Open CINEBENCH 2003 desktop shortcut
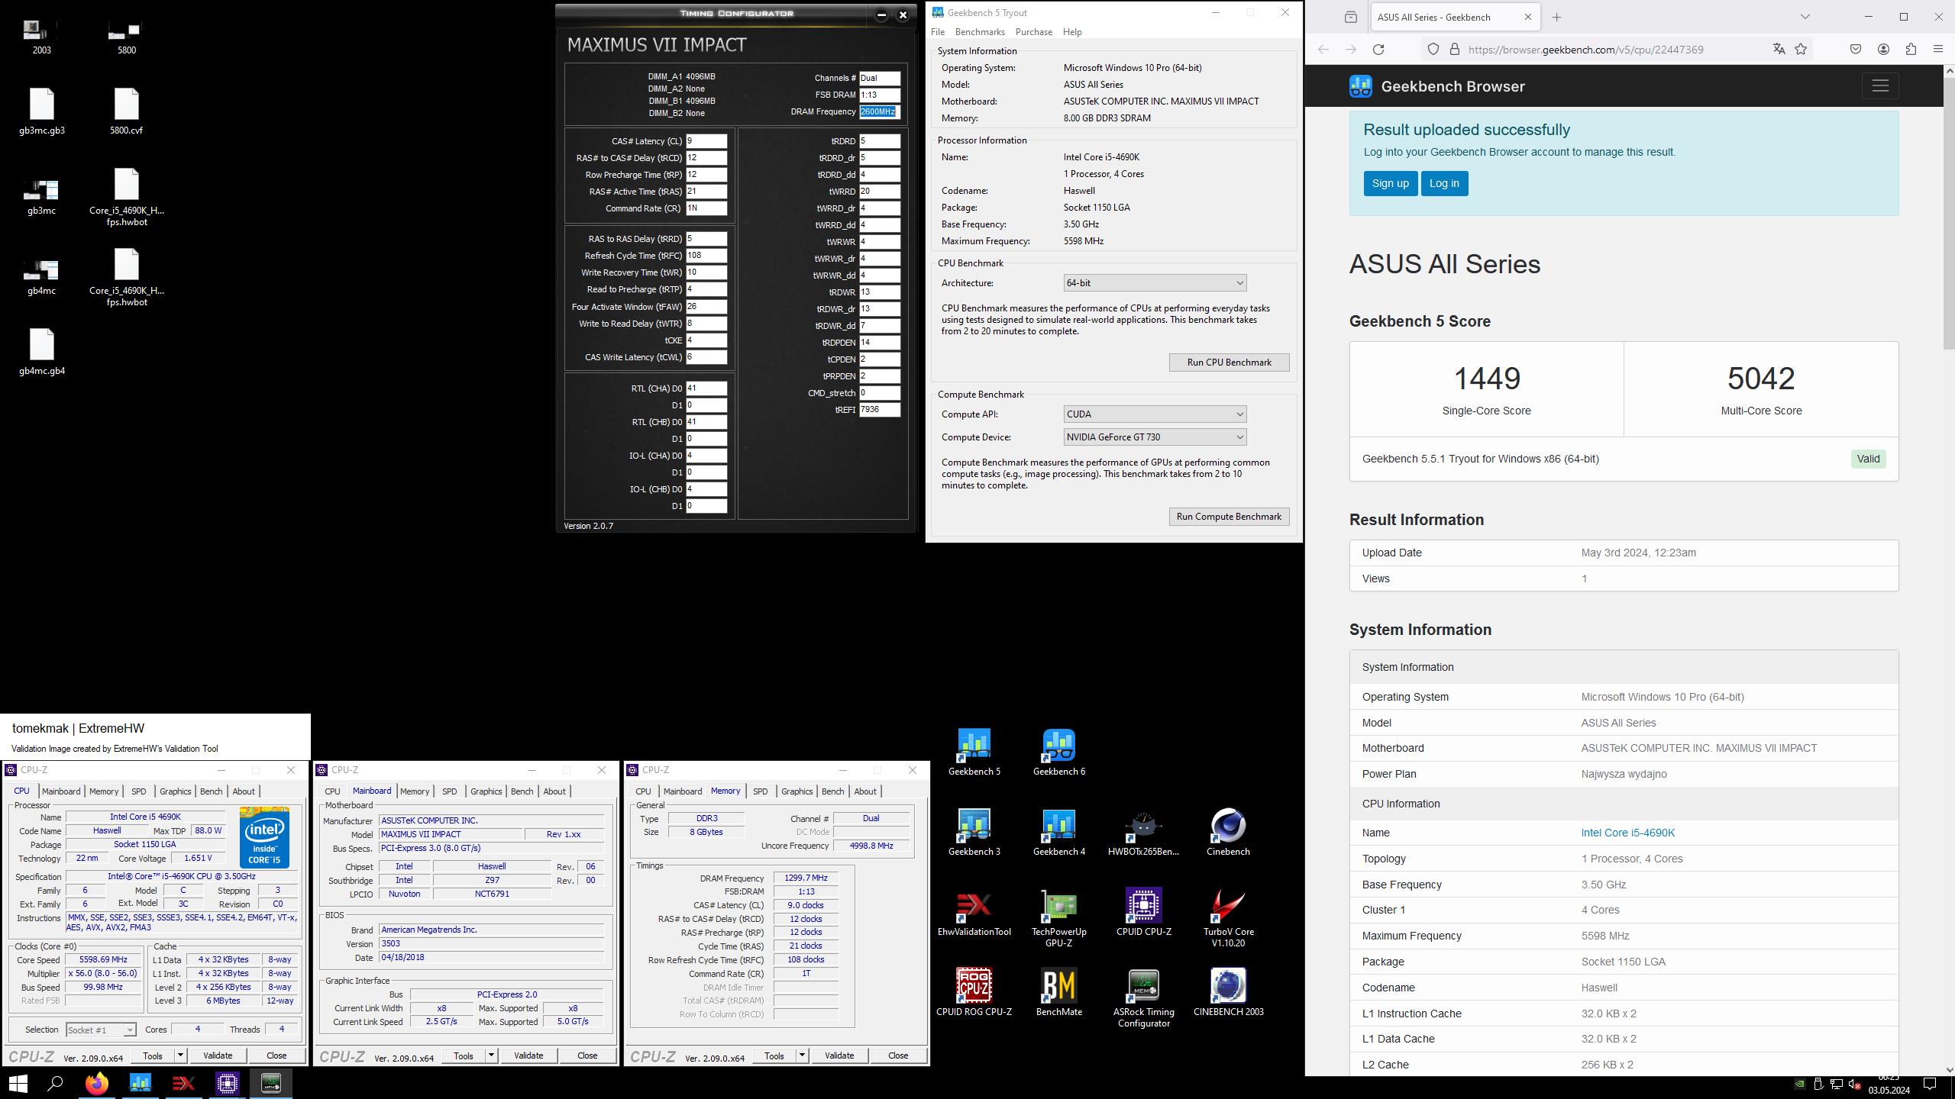1955x1099 pixels. pos(1228,993)
